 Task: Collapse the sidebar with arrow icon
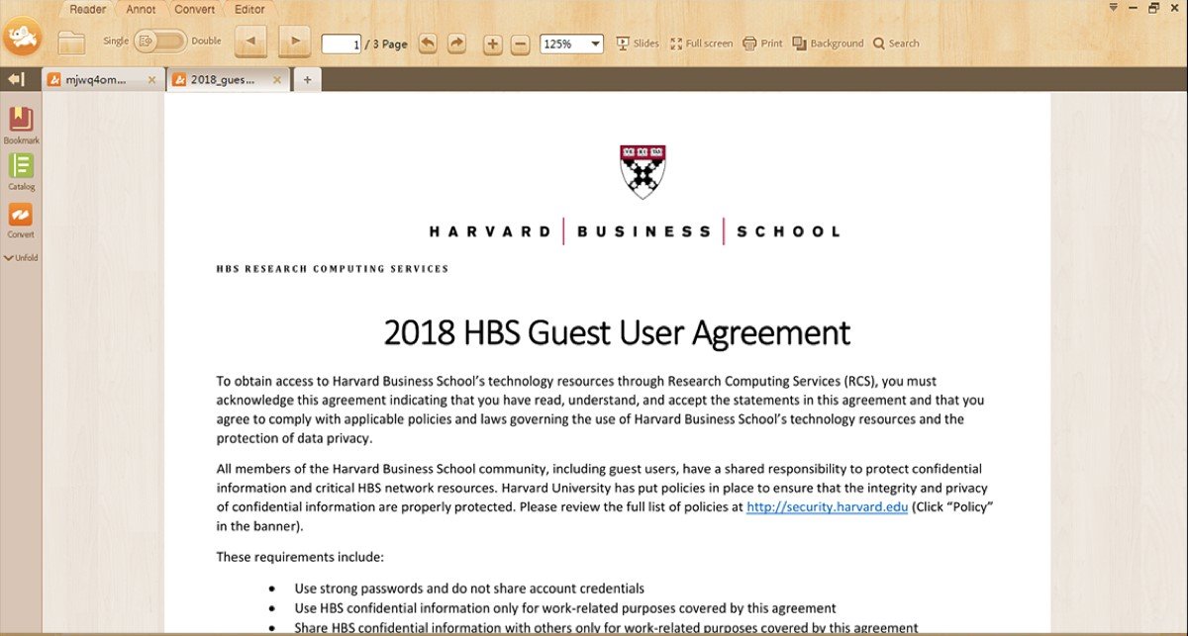pyautogui.click(x=15, y=79)
